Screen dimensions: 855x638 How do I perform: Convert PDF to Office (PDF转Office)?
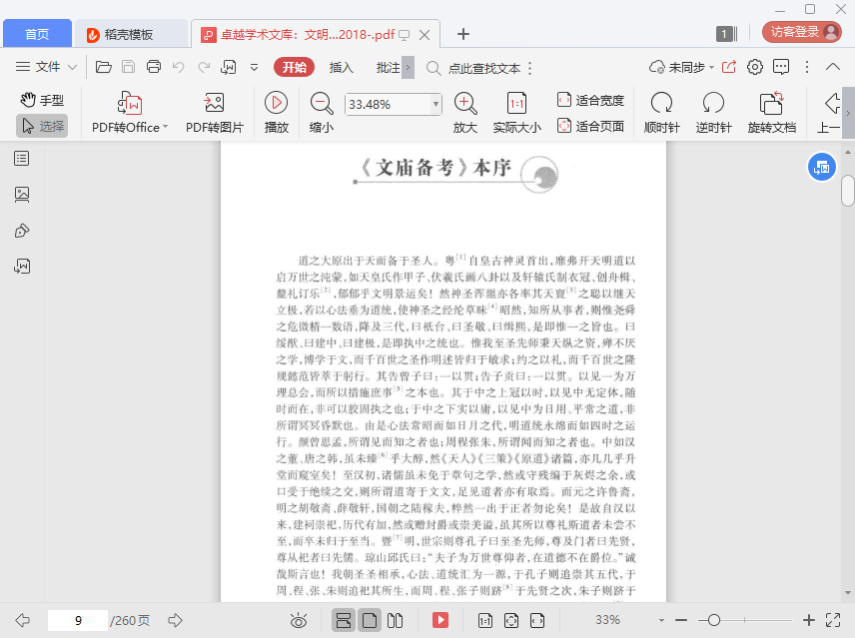pyautogui.click(x=130, y=112)
